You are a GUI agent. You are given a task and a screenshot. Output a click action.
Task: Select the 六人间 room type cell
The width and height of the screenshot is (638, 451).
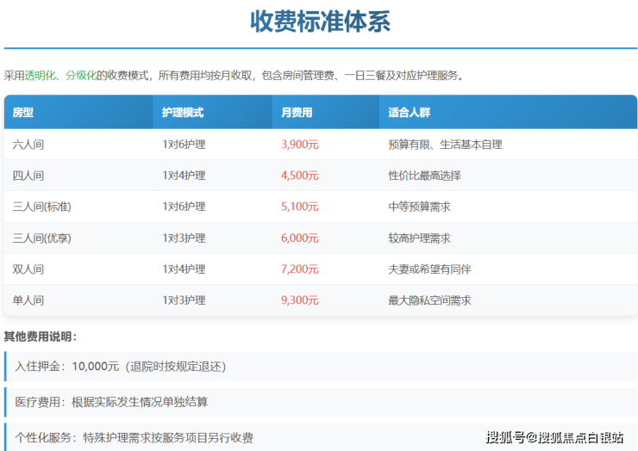pyautogui.click(x=28, y=145)
